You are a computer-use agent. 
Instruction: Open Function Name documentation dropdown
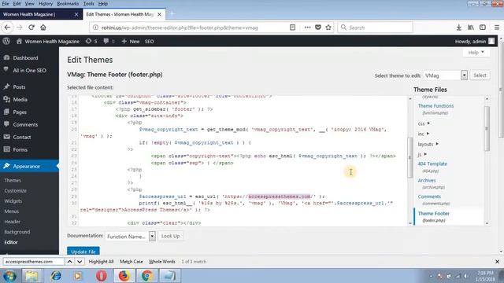click(x=131, y=237)
